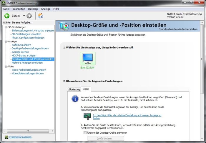
Task: Select the Eizo S2231W monitor icon
Action: tap(88, 59)
